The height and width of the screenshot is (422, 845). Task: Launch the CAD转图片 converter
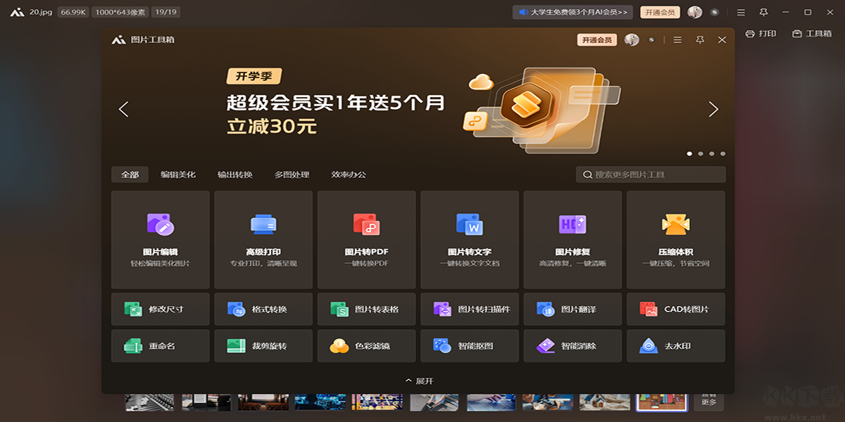(676, 309)
